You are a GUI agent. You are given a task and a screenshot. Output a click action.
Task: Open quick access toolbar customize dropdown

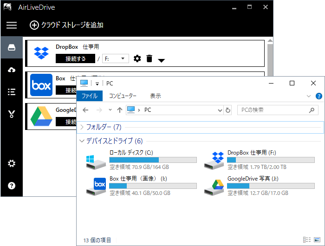click(97, 84)
